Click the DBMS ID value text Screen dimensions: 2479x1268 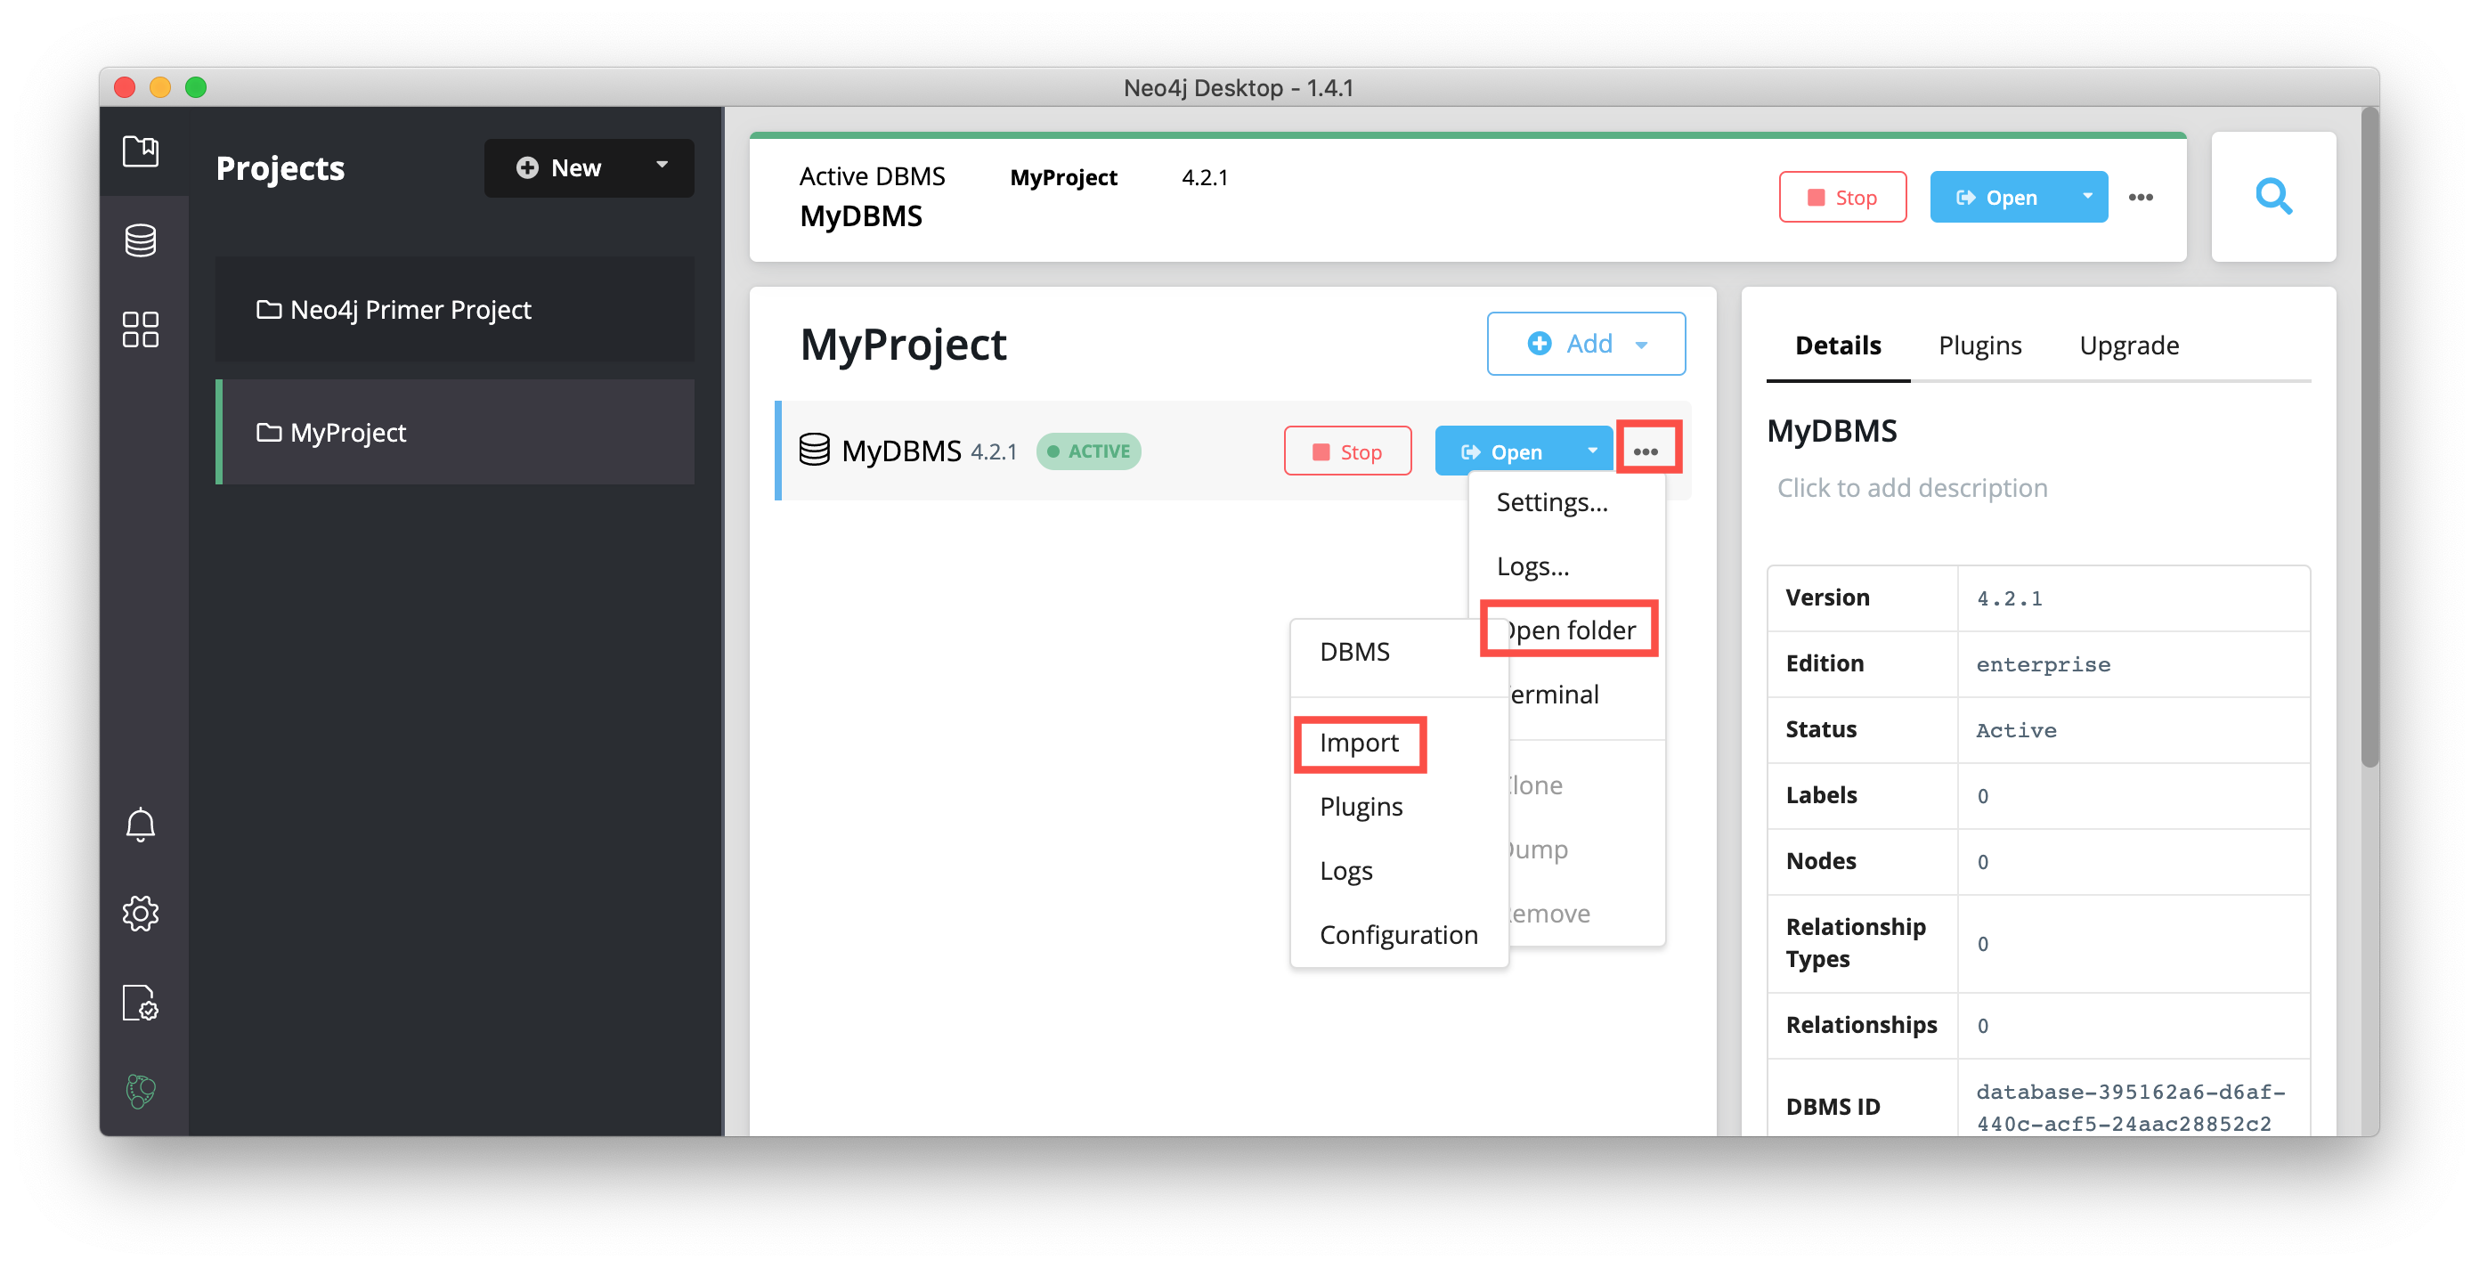[x=2131, y=1108]
